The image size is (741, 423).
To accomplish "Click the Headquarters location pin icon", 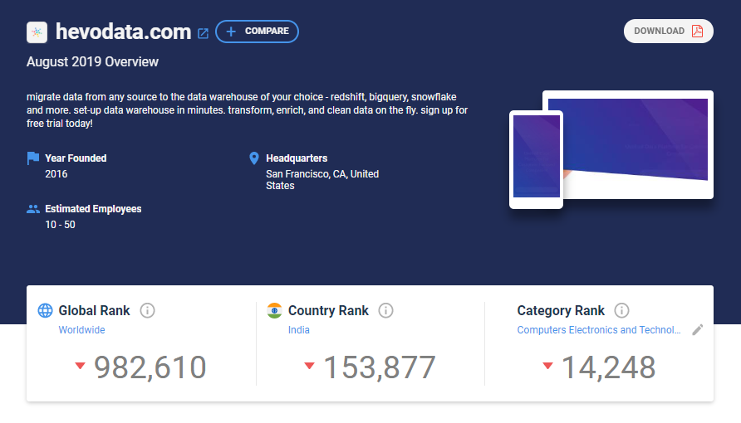I will pyautogui.click(x=253, y=158).
